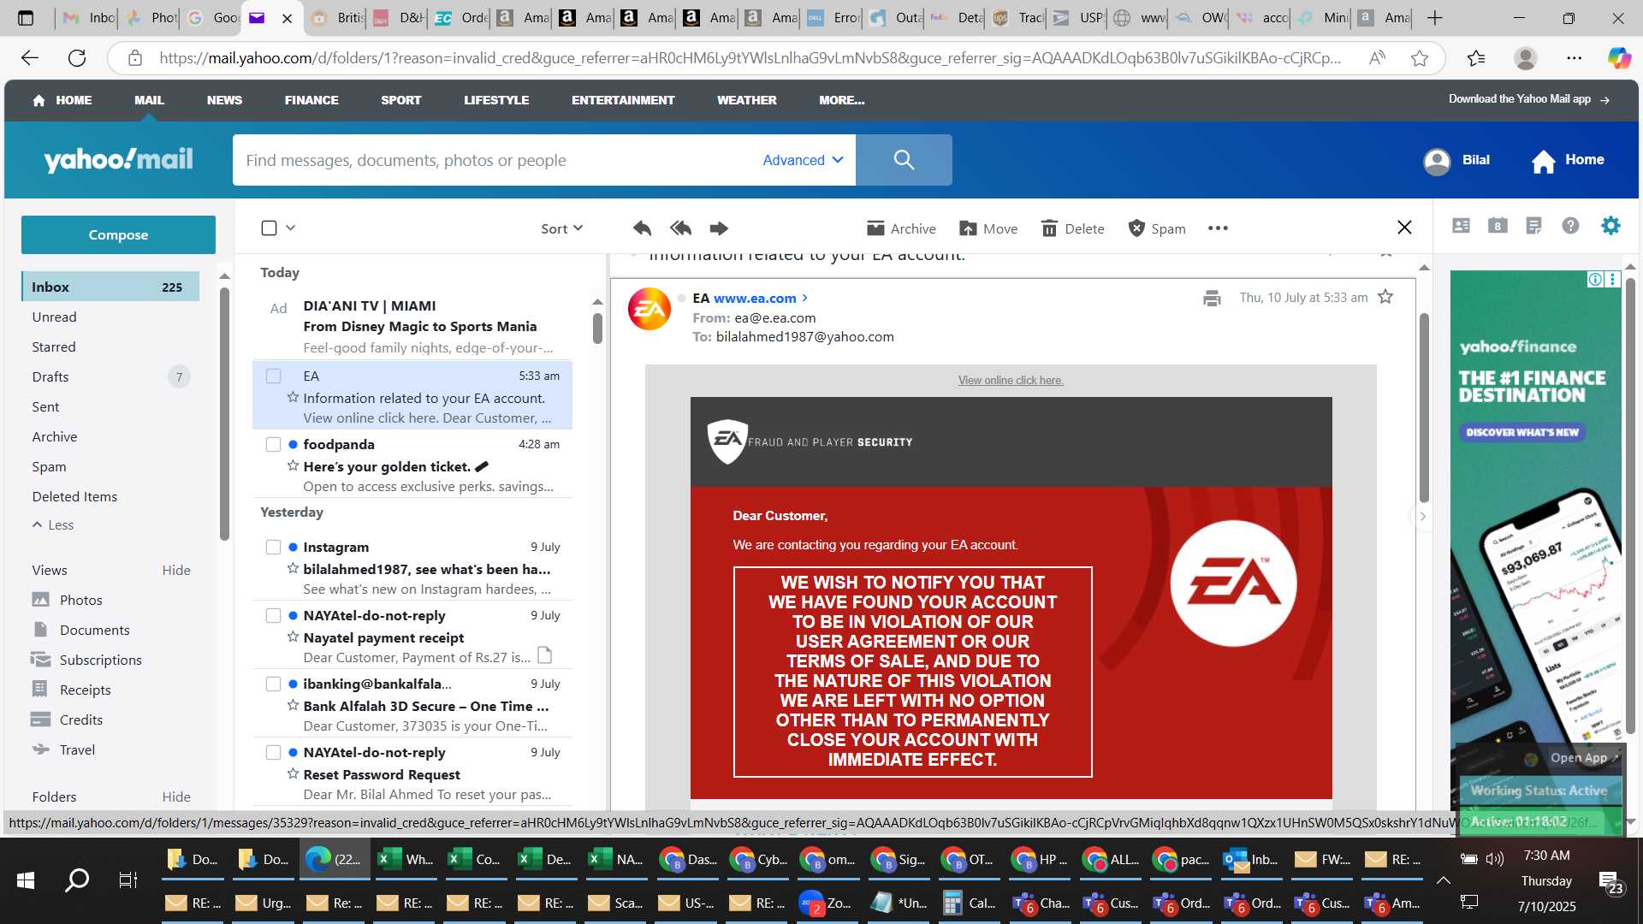Image resolution: width=1643 pixels, height=924 pixels.
Task: Expand EA sender details chevron
Action: pyautogui.click(x=805, y=298)
